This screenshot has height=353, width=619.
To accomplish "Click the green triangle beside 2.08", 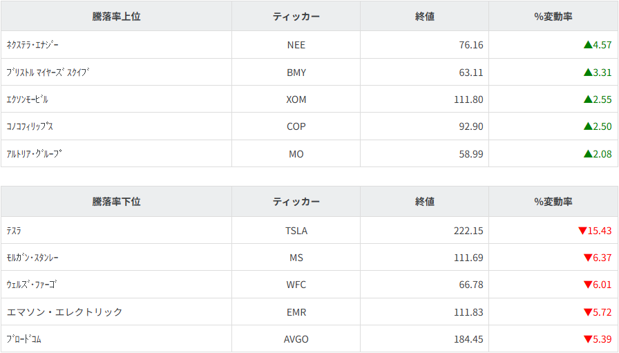I will [x=588, y=154].
